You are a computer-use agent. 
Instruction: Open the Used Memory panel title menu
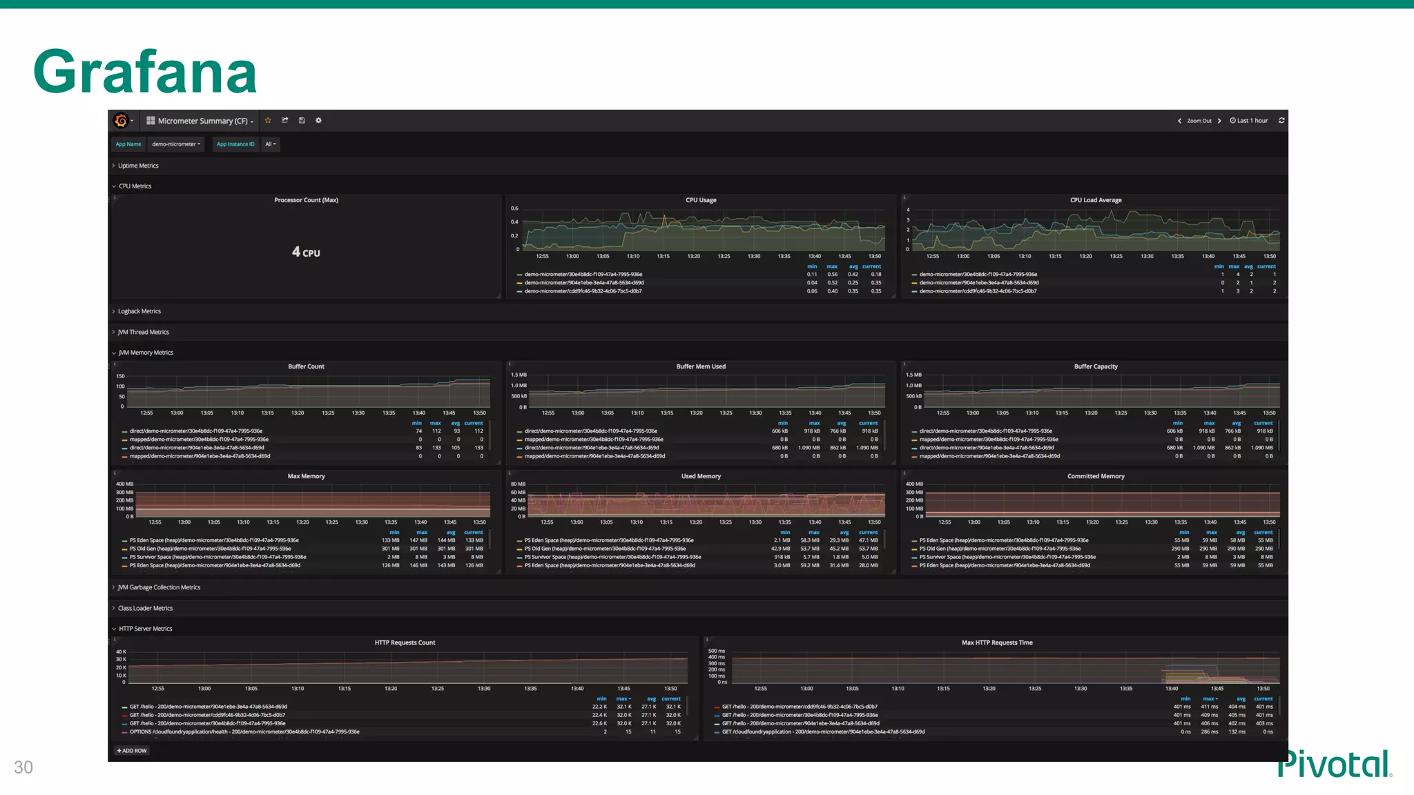pyautogui.click(x=701, y=476)
